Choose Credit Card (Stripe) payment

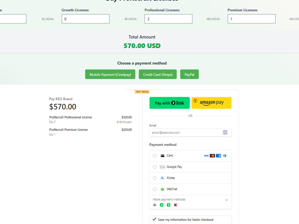click(x=158, y=74)
